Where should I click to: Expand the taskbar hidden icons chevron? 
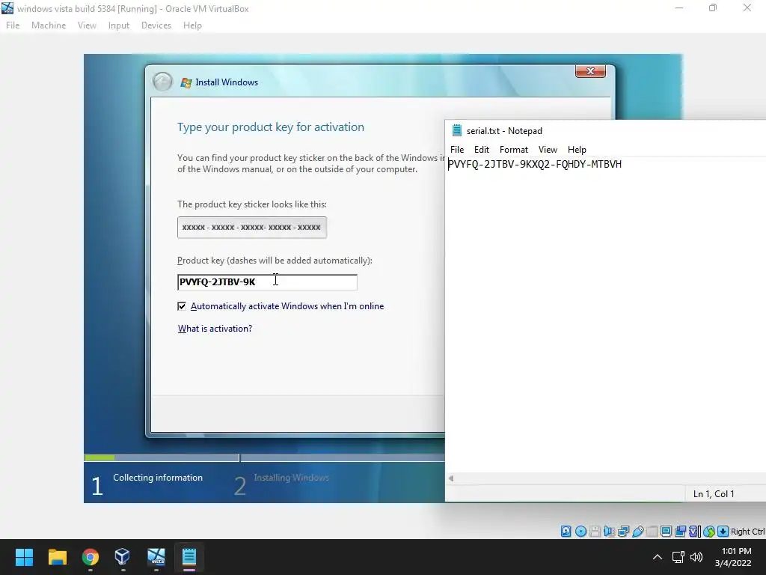pos(658,557)
